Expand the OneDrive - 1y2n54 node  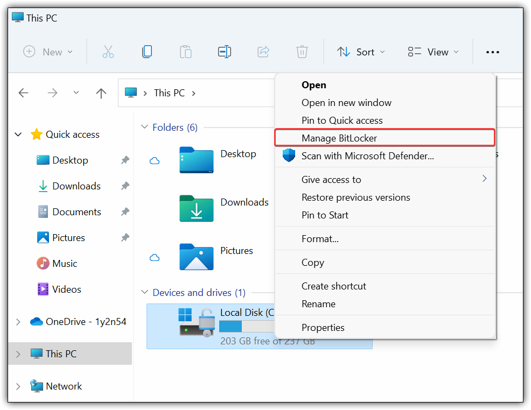pyautogui.click(x=18, y=322)
